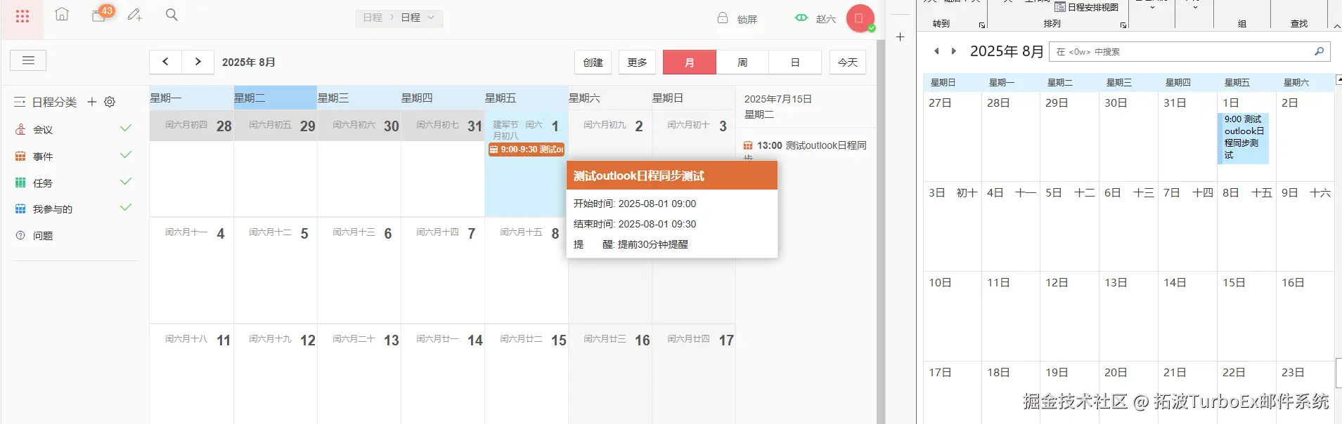Click the 问题 help icon
The width and height of the screenshot is (1342, 424).
pos(20,236)
